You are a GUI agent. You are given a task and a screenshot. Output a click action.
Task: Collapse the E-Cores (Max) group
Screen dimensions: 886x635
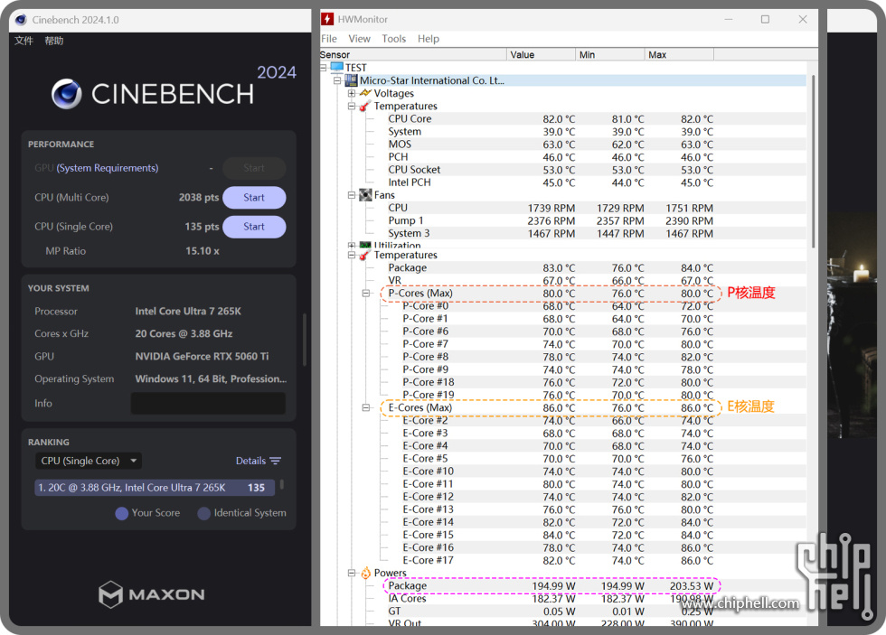(x=366, y=407)
